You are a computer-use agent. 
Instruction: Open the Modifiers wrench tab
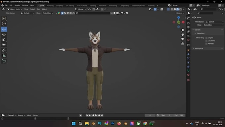pyautogui.click(x=188, y=54)
